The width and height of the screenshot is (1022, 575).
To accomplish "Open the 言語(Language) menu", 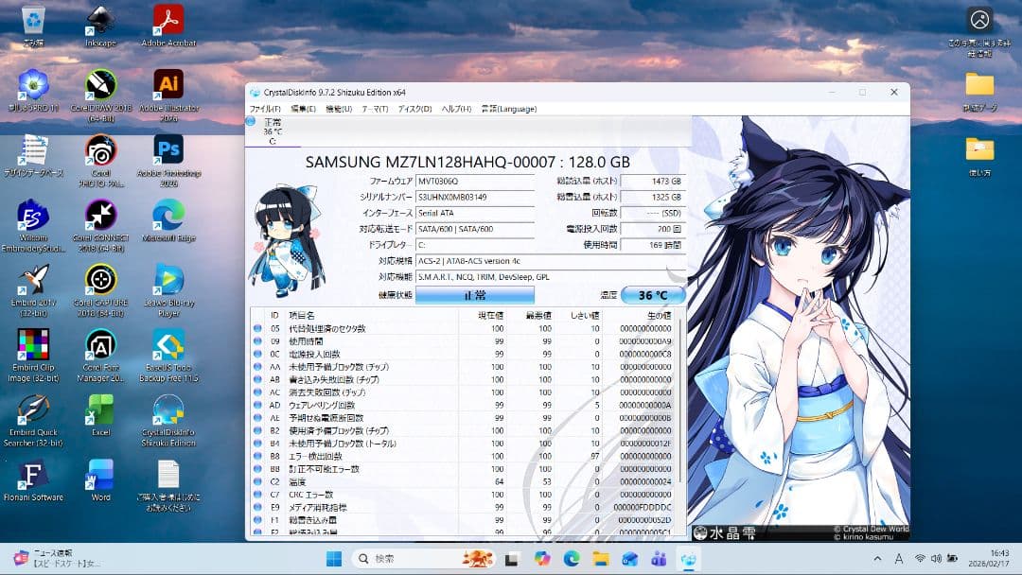I will point(508,109).
